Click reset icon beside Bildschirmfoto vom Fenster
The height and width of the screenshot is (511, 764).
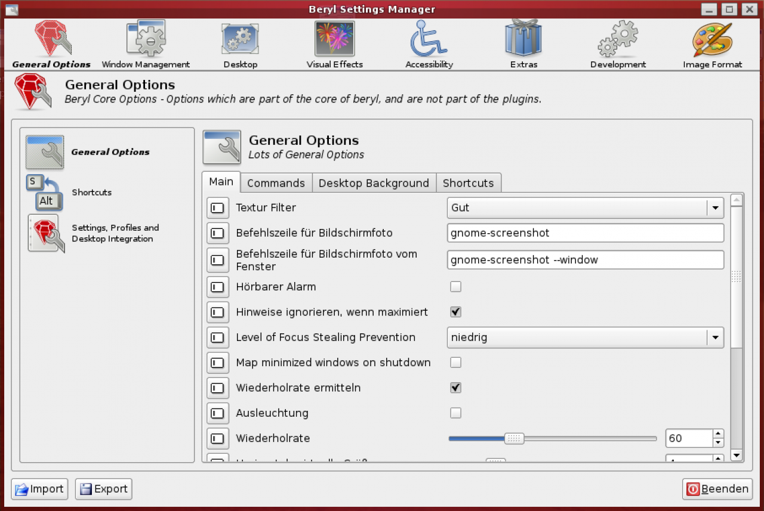click(218, 260)
